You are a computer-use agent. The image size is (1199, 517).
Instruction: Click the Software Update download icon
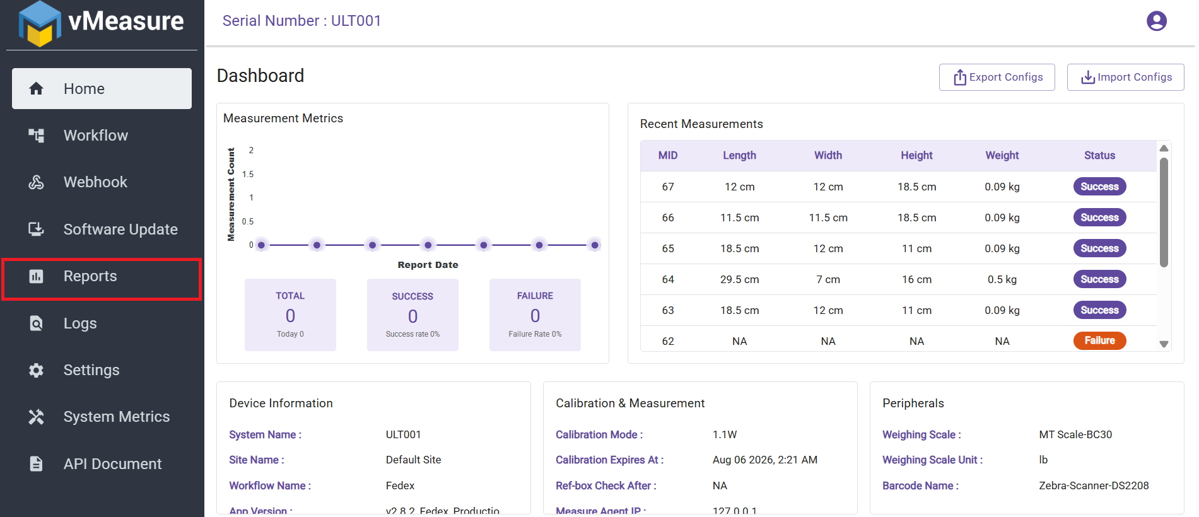coord(37,229)
